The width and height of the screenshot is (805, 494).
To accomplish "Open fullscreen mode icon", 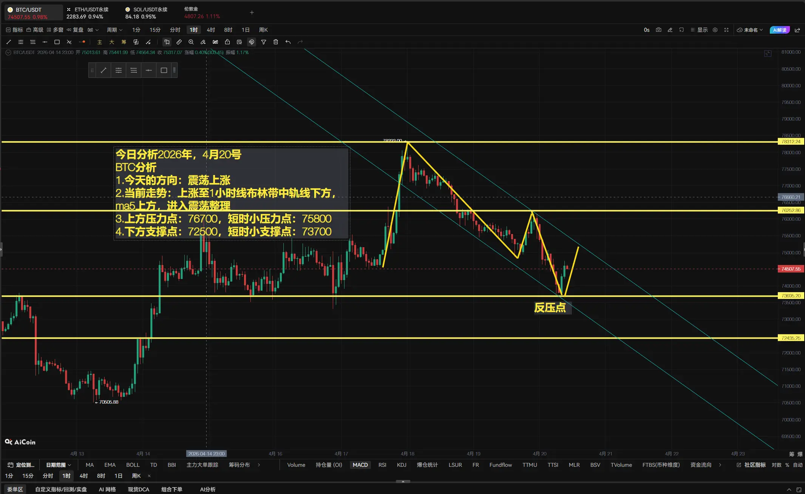I will click(726, 30).
